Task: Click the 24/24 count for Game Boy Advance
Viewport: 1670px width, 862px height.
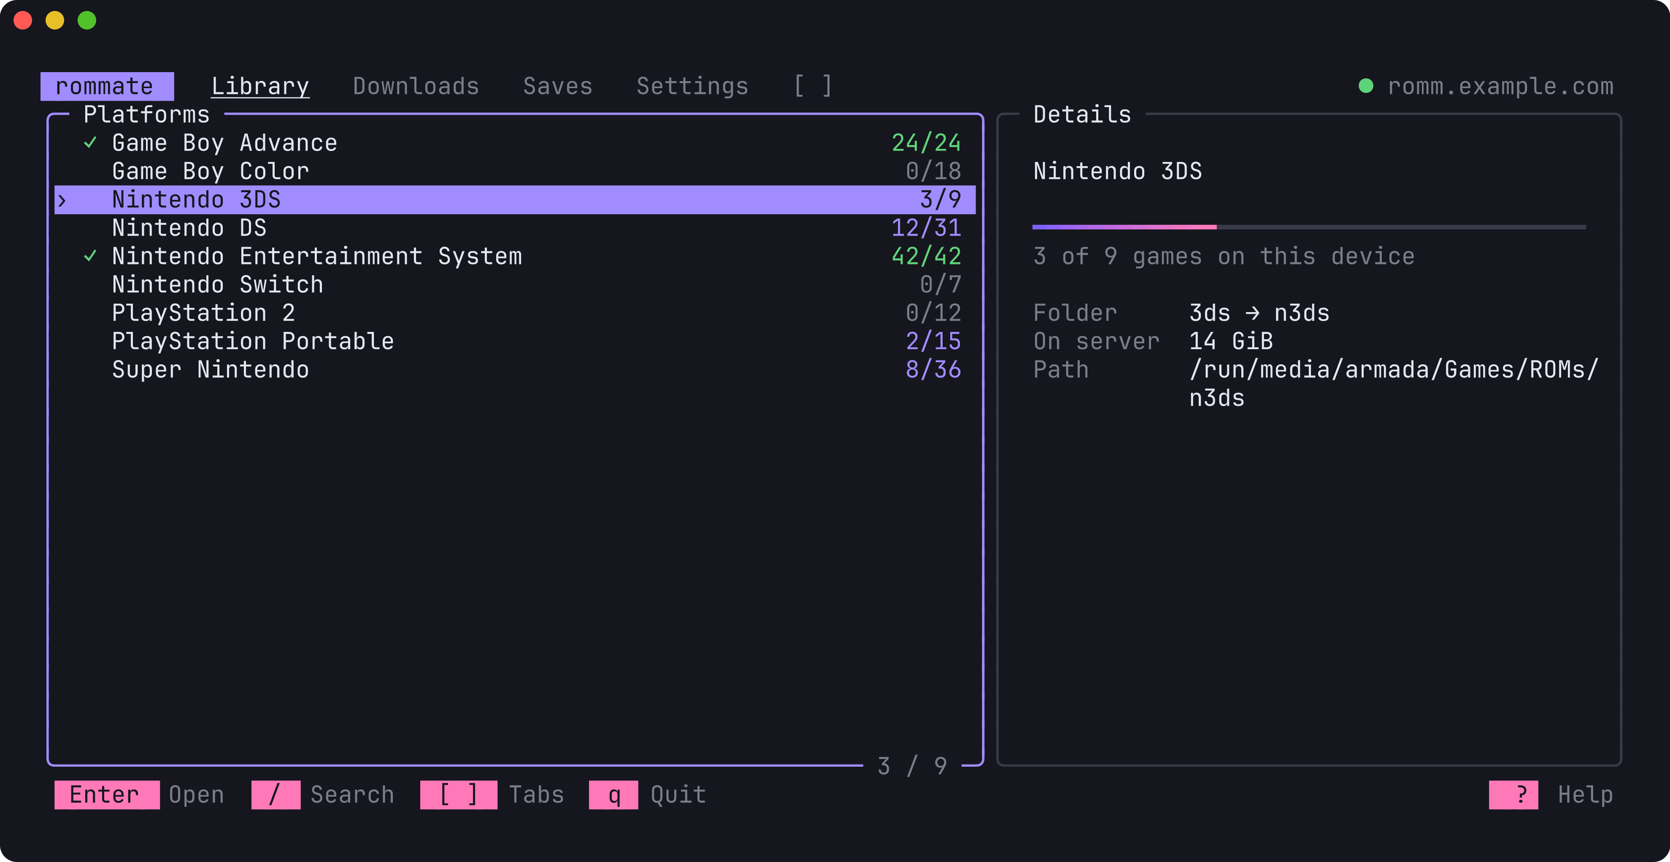Action: 926,143
